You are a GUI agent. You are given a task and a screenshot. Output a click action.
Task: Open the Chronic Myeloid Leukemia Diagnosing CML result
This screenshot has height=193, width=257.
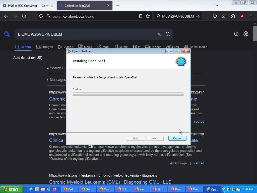110,182
